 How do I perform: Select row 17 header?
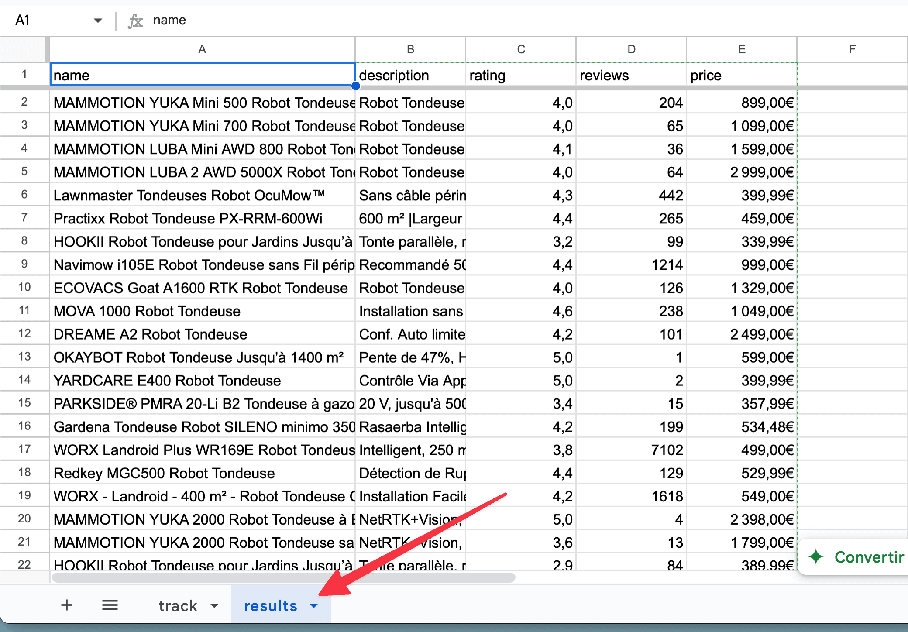pyautogui.click(x=24, y=449)
